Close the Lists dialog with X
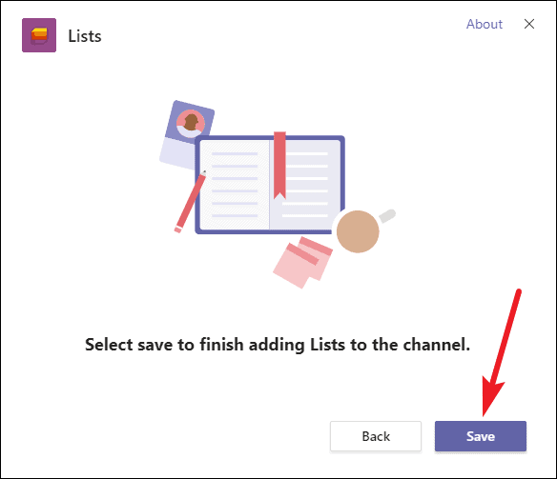The height and width of the screenshot is (479, 557). (x=529, y=24)
